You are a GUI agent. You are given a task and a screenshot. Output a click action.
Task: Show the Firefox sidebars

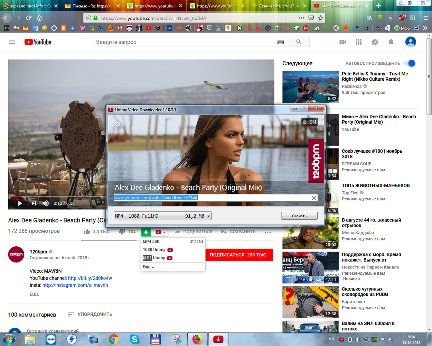412,18
